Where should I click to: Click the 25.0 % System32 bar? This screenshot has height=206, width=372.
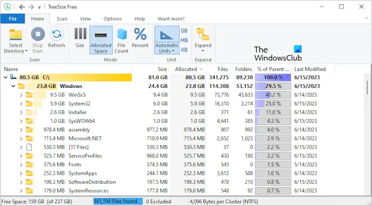273,104
